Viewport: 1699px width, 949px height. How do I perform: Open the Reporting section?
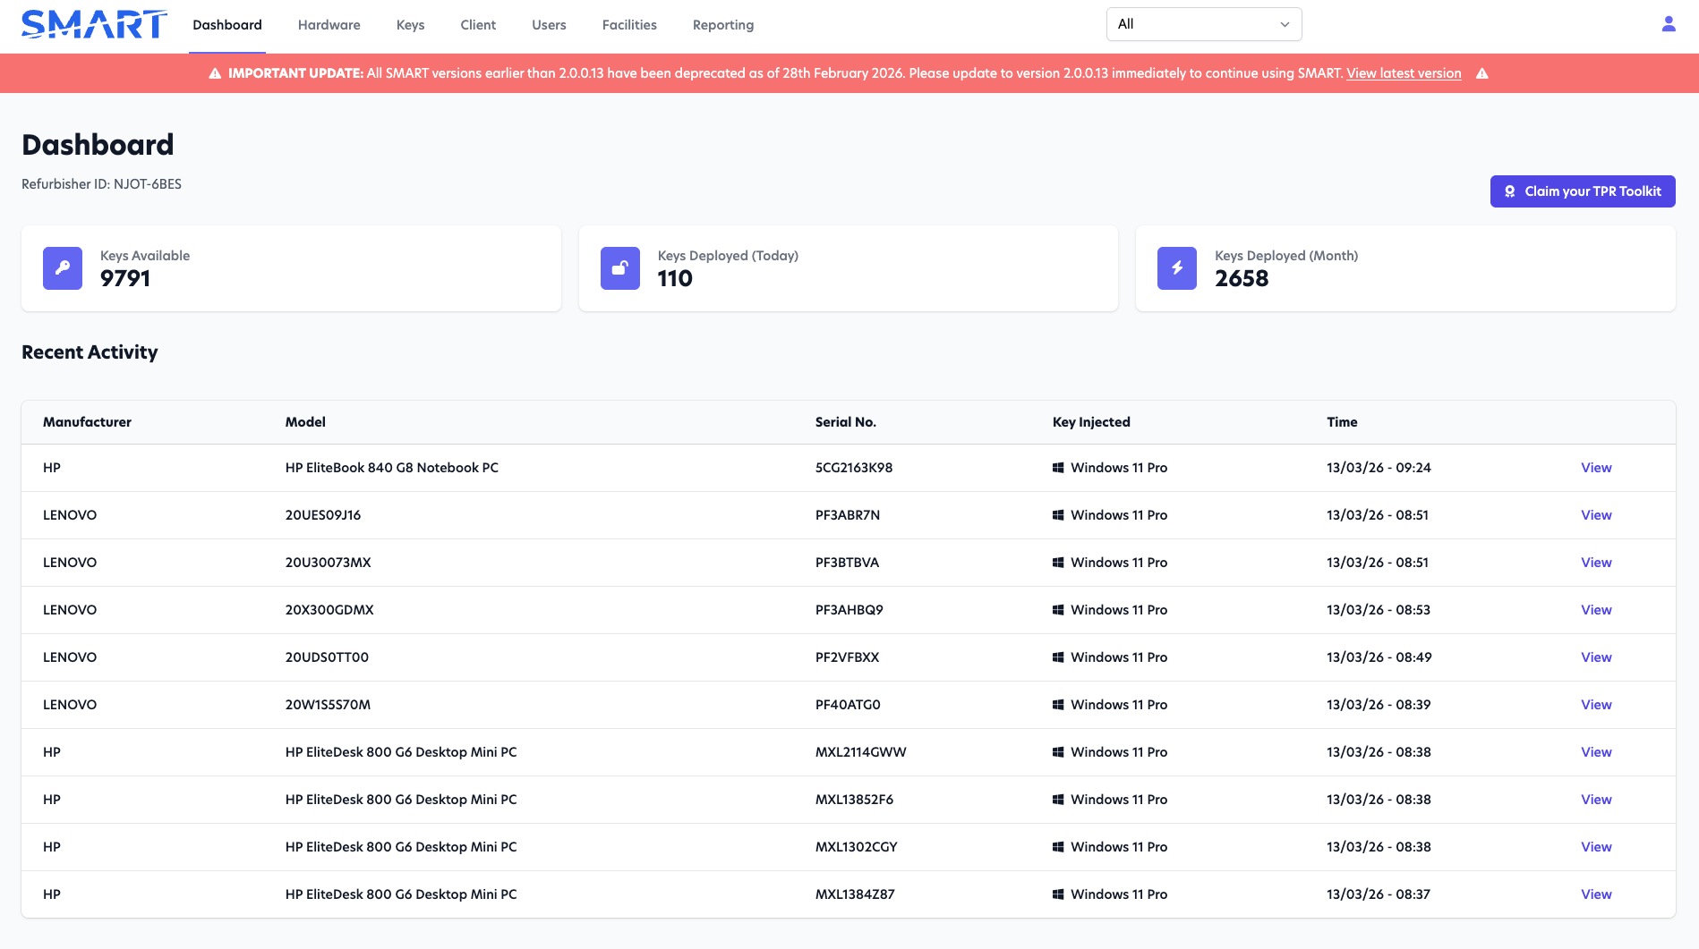tap(722, 24)
